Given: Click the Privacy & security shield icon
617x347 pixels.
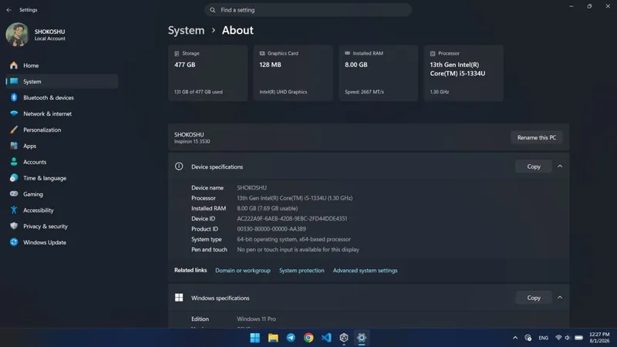Looking at the screenshot, I should [x=14, y=226].
